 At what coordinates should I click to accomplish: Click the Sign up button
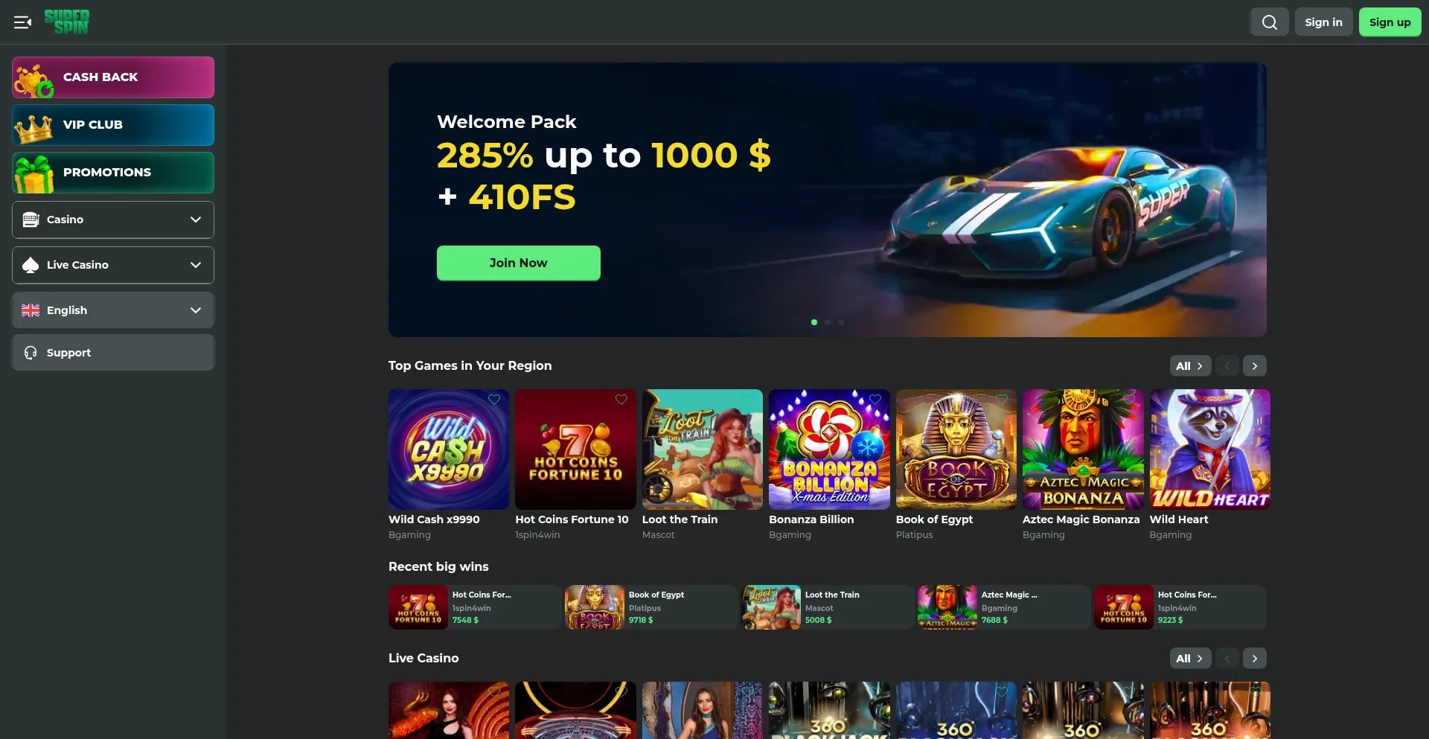pyautogui.click(x=1390, y=22)
